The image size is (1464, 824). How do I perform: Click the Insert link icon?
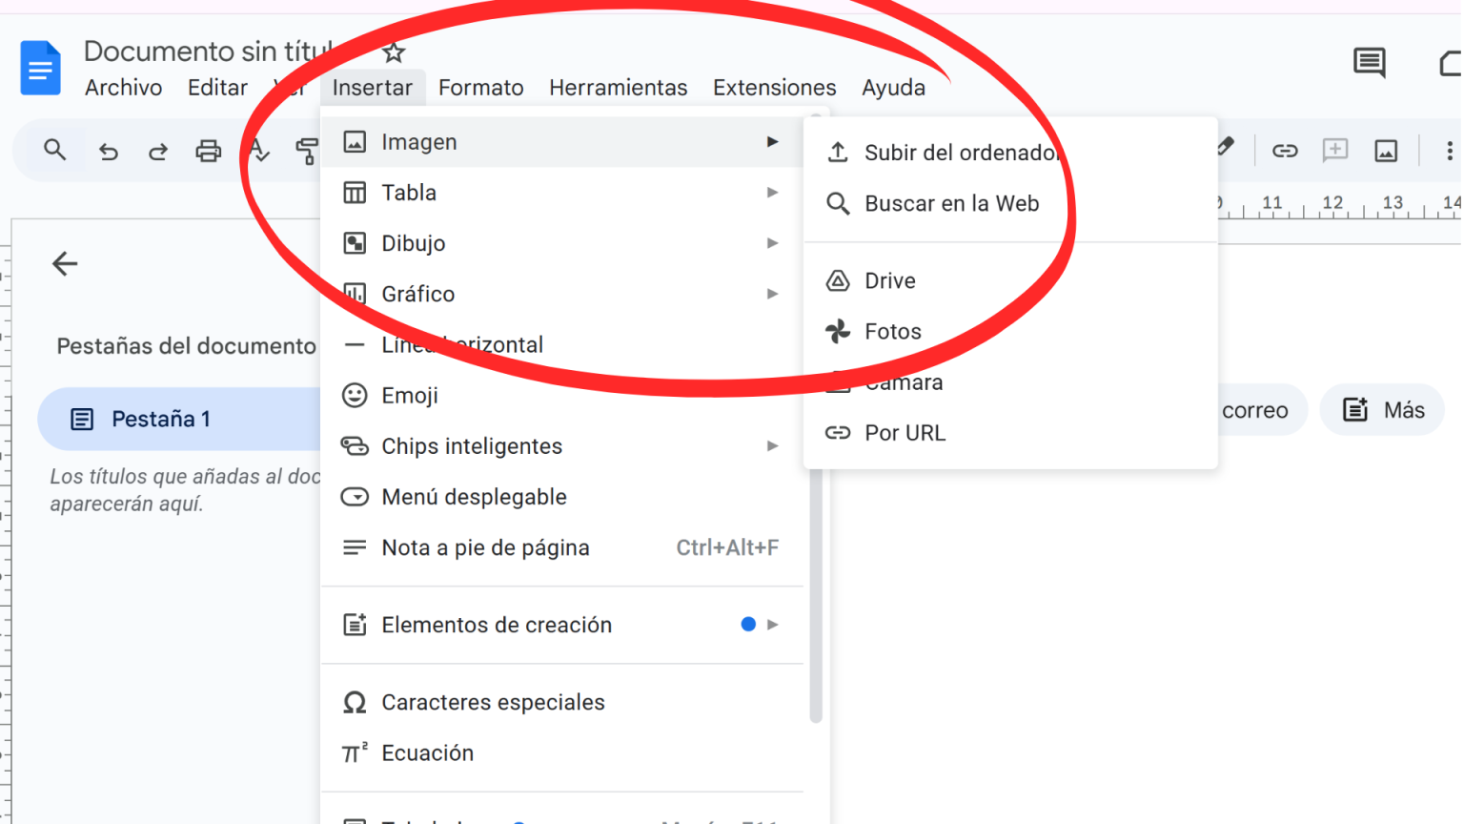(1285, 150)
